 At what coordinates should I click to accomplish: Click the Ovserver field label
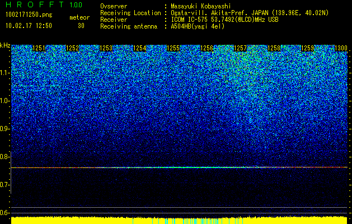tap(114, 6)
